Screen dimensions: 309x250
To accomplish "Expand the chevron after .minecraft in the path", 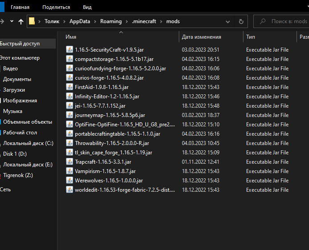I will tap(161, 21).
